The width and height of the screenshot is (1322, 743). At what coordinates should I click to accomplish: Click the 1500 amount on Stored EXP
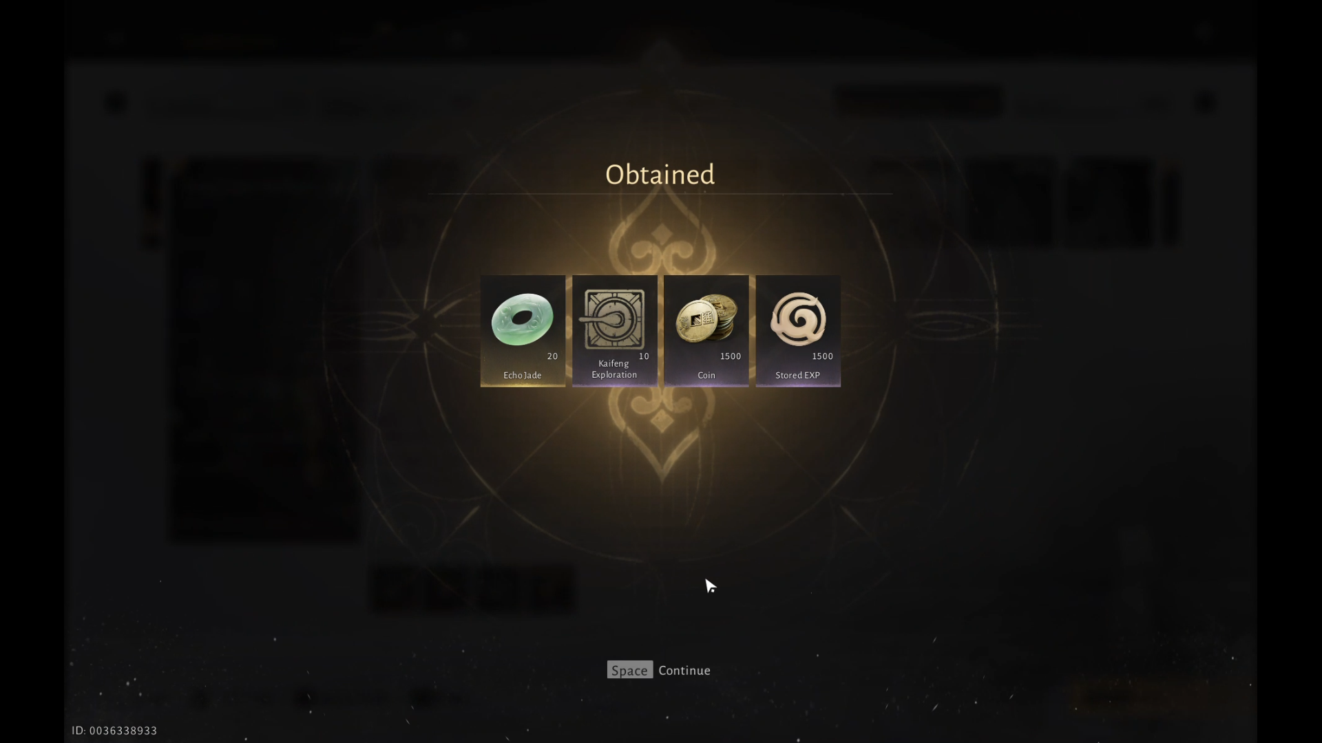click(822, 356)
